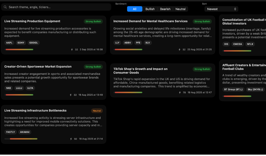Filter by Bearish sentiment

[165, 9]
